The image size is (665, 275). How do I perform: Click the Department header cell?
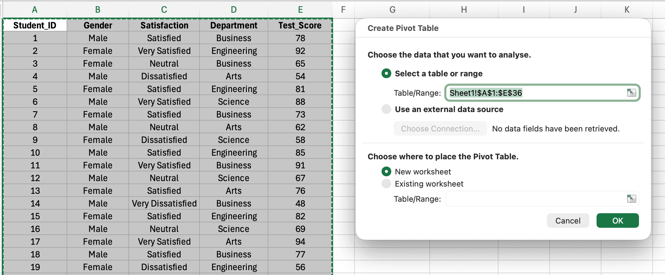click(x=233, y=25)
